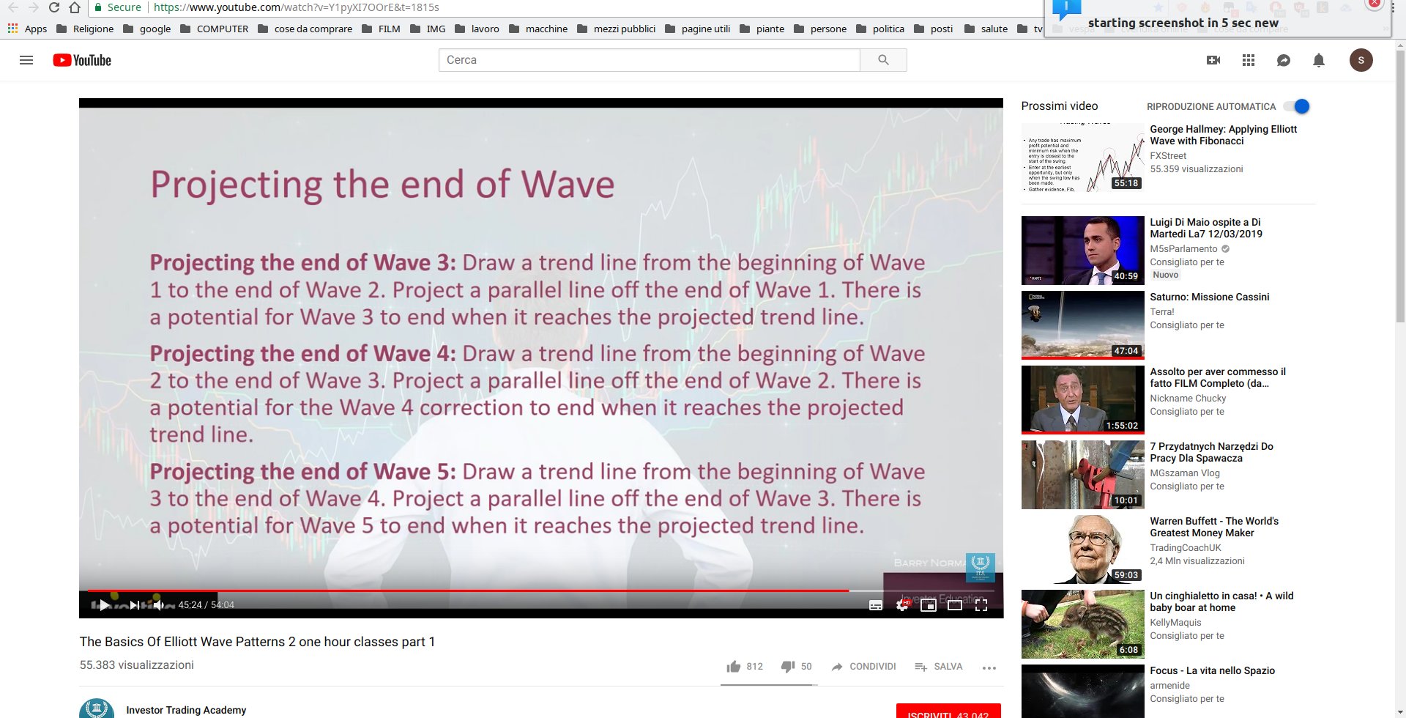1406x718 pixels.
Task: Switch to miniplayer mode
Action: tap(929, 605)
